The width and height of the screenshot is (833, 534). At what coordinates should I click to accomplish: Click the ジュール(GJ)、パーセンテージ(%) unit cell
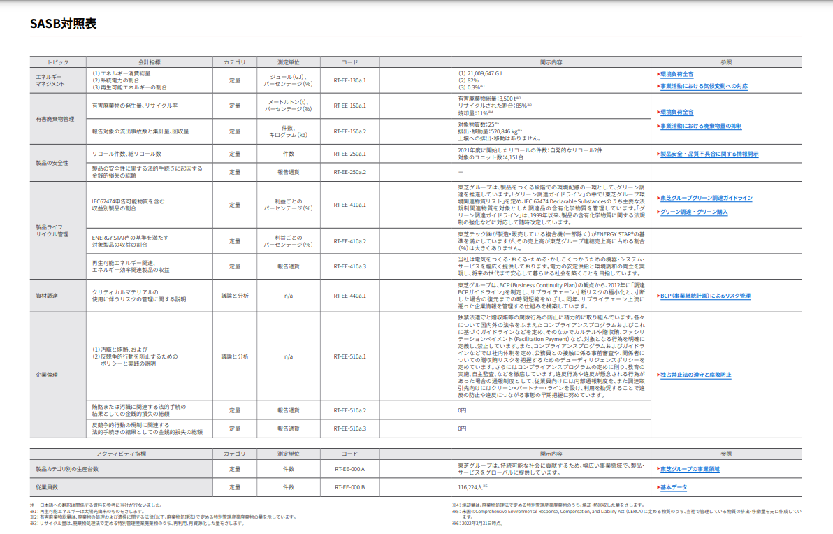[289, 81]
